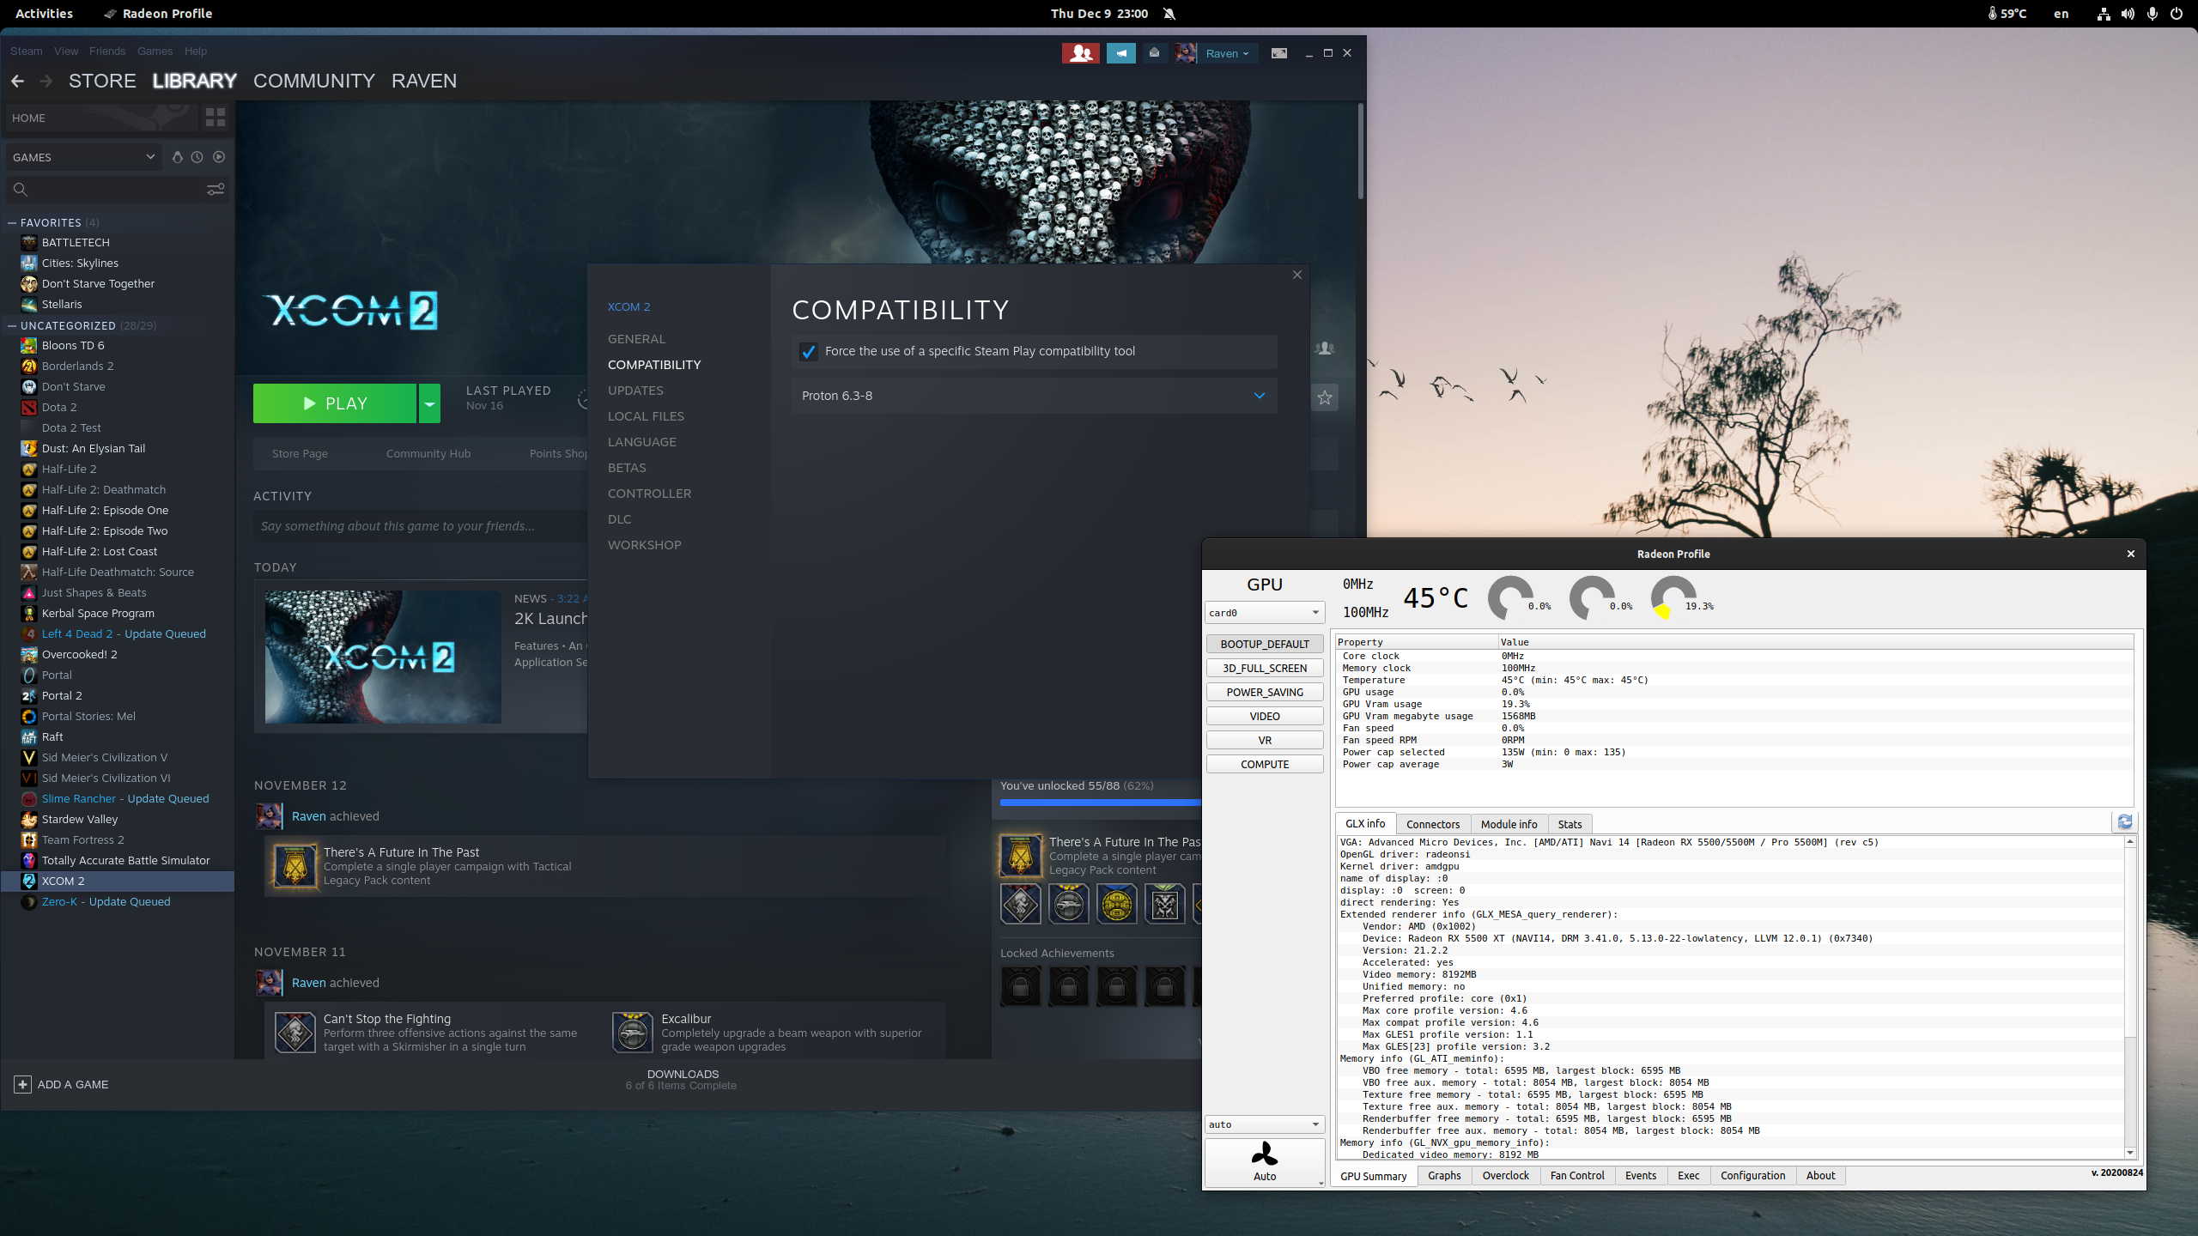Viewport: 2198px width, 1236px height.
Task: Open Steam friends list icon
Action: tap(1080, 53)
